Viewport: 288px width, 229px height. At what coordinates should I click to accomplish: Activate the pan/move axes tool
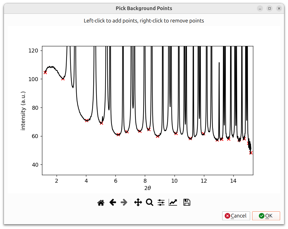[138, 203]
